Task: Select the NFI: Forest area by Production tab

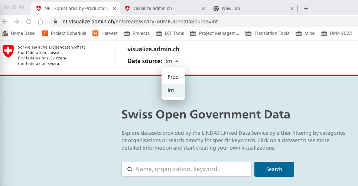Action: [x=76, y=9]
